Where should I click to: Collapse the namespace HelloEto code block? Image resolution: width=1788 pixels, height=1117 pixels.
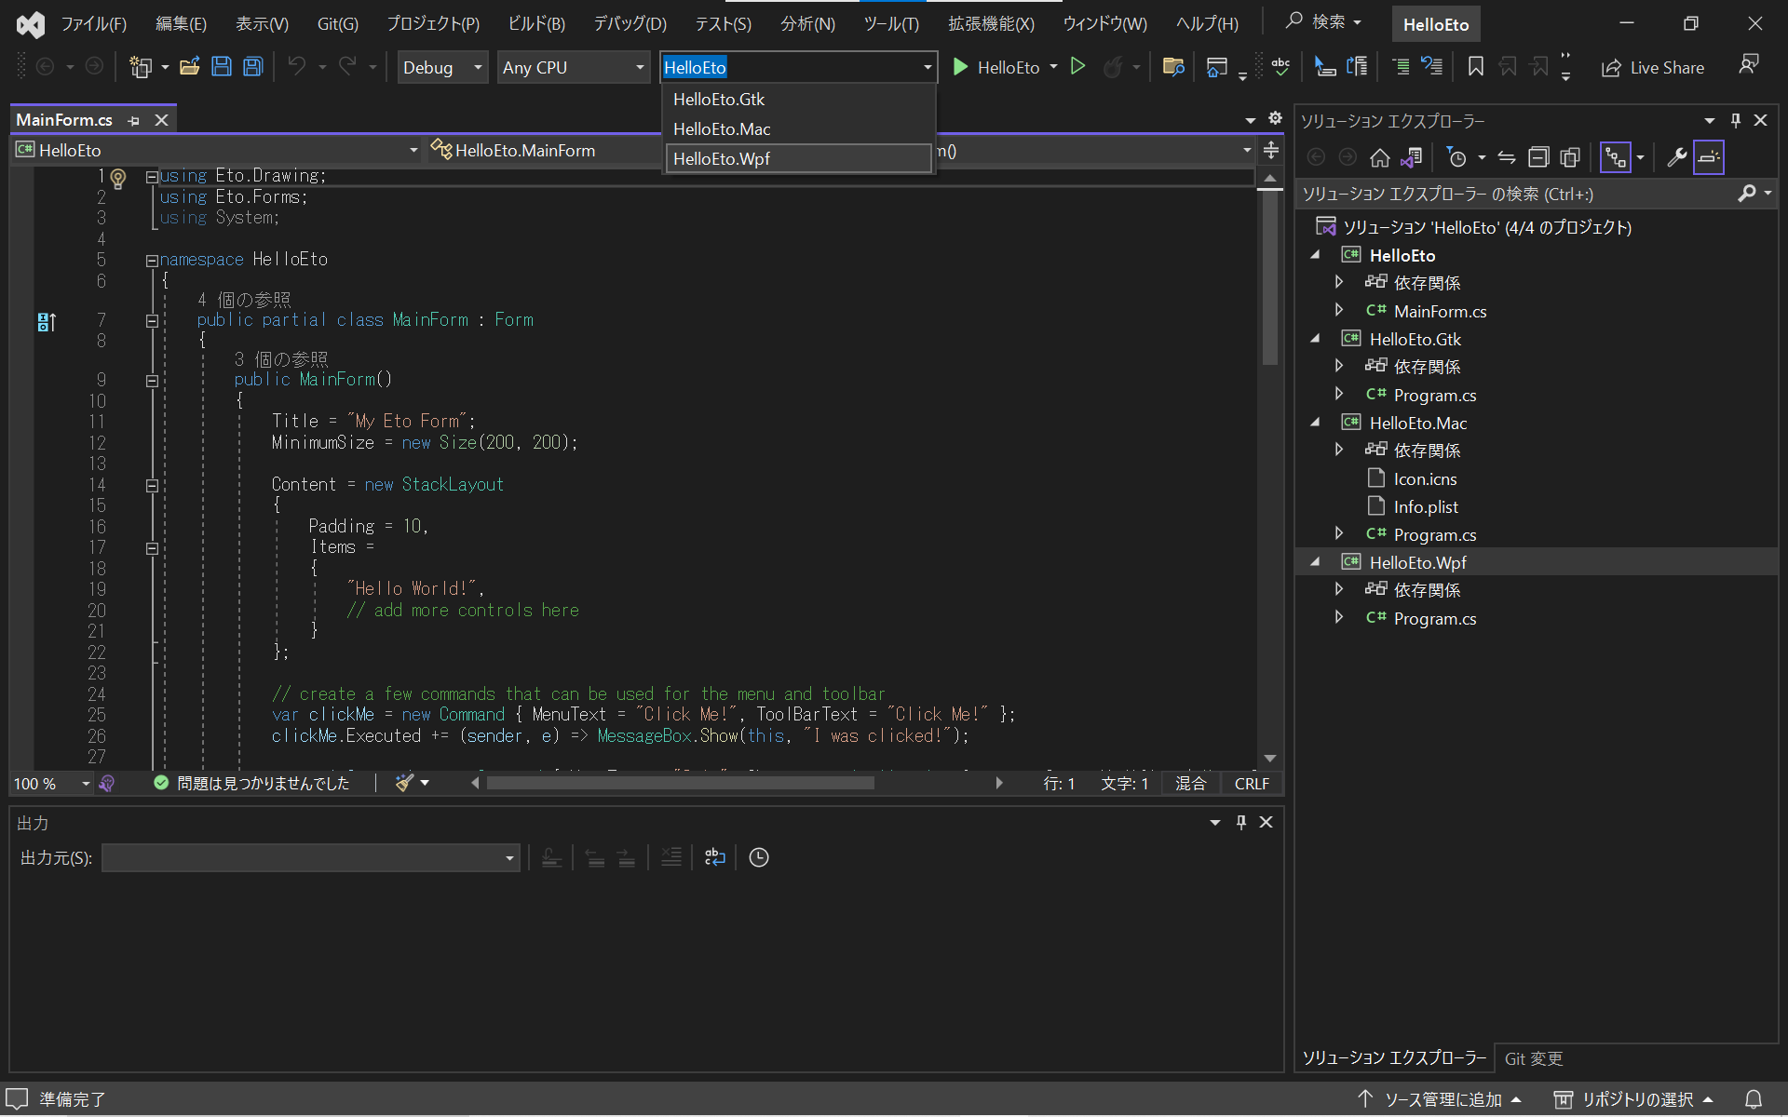click(151, 261)
